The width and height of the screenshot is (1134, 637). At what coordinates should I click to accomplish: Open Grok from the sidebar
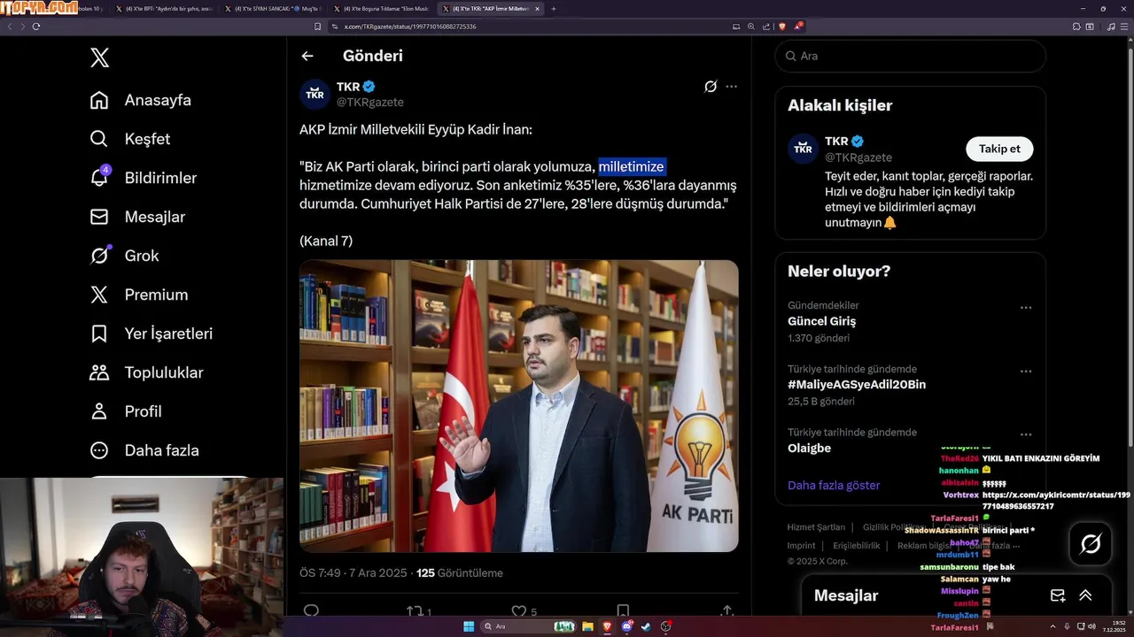click(125, 256)
